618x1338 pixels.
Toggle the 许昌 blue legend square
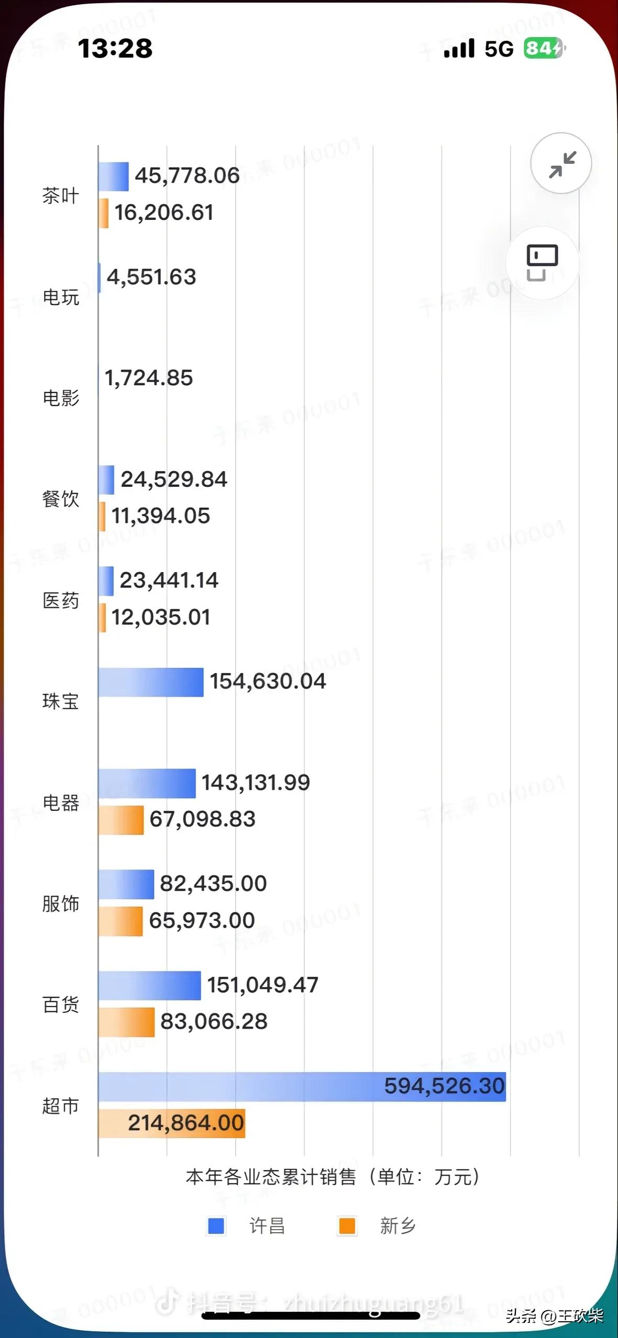pyautogui.click(x=216, y=1225)
